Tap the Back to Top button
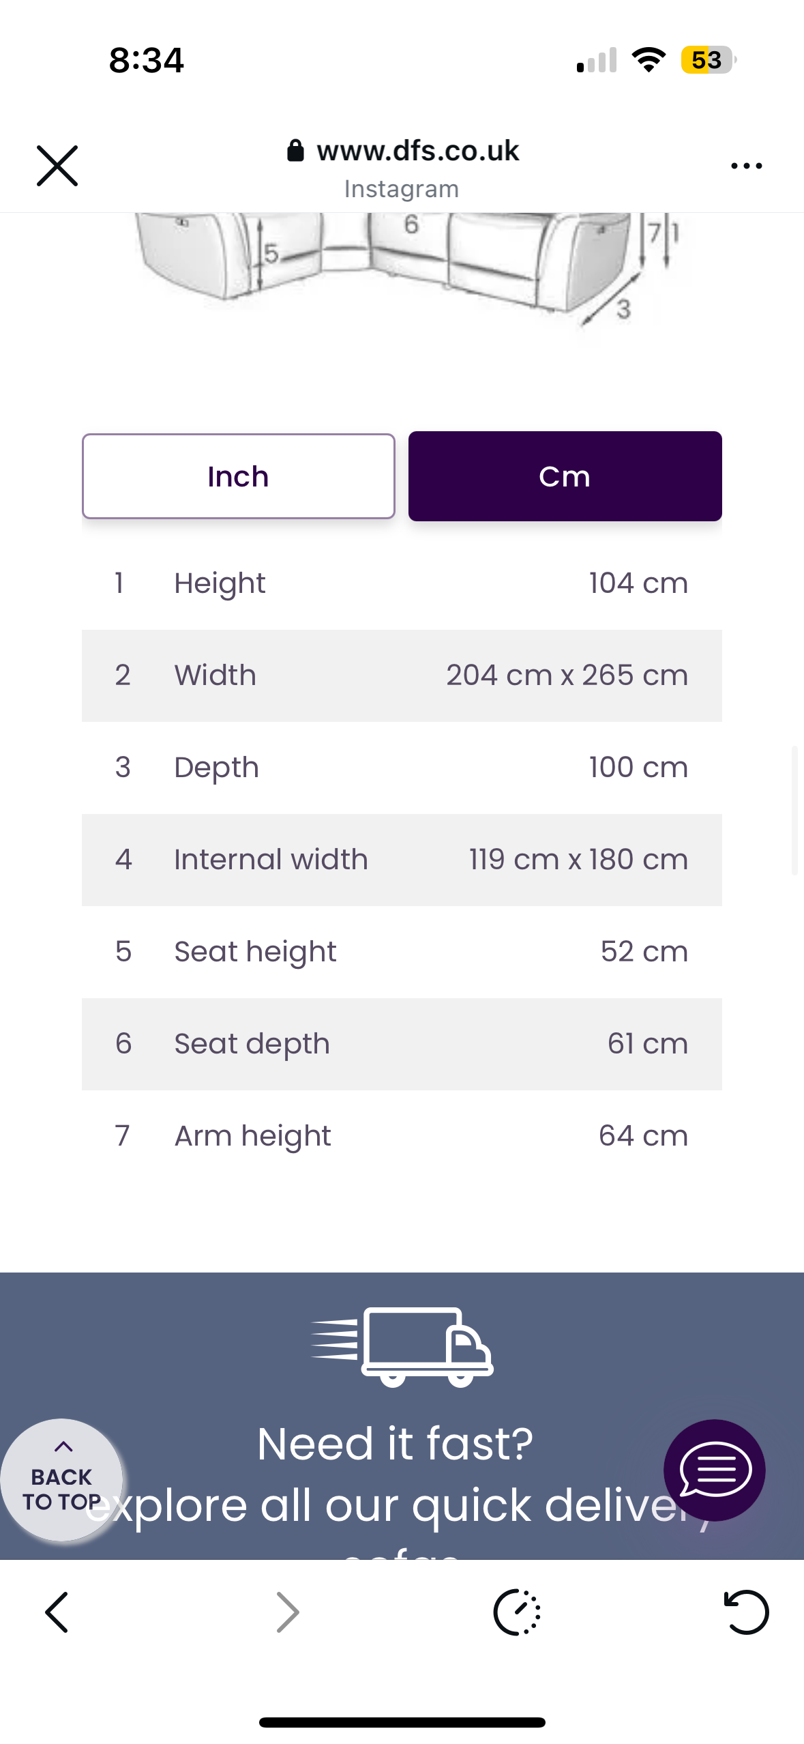 pyautogui.click(x=61, y=1479)
